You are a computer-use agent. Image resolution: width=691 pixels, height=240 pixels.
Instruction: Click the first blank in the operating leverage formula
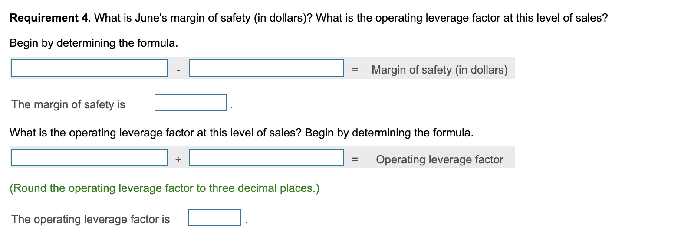[x=89, y=158]
